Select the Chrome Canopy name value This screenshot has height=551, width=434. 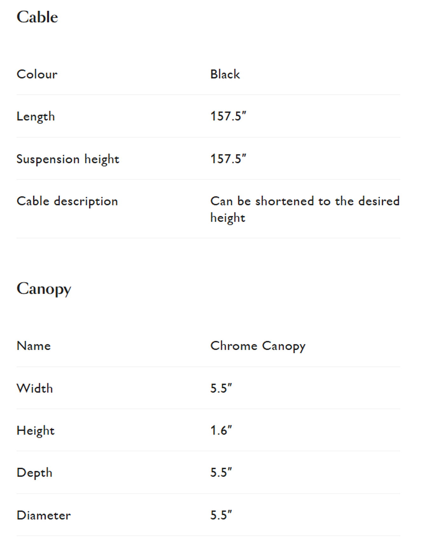click(258, 346)
